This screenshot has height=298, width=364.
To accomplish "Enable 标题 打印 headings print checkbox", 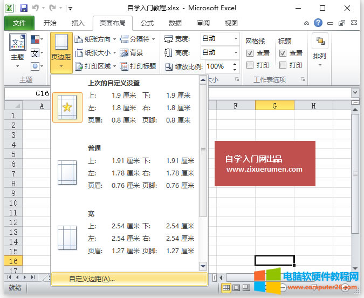I will tap(283, 65).
